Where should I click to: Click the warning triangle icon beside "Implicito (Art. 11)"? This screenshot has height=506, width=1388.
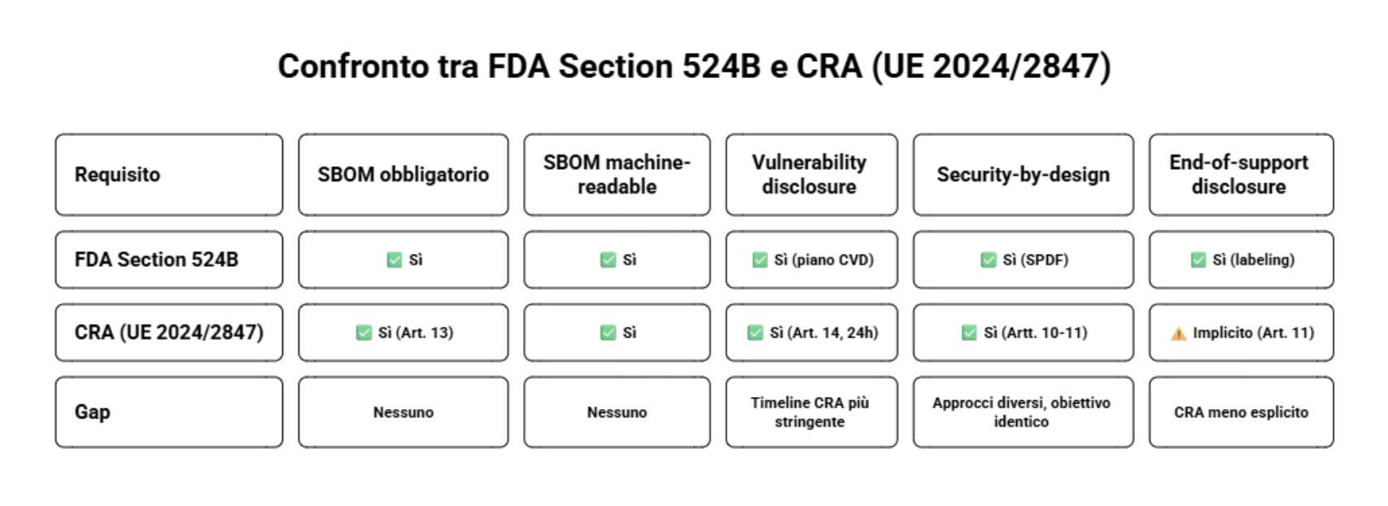pos(1178,334)
